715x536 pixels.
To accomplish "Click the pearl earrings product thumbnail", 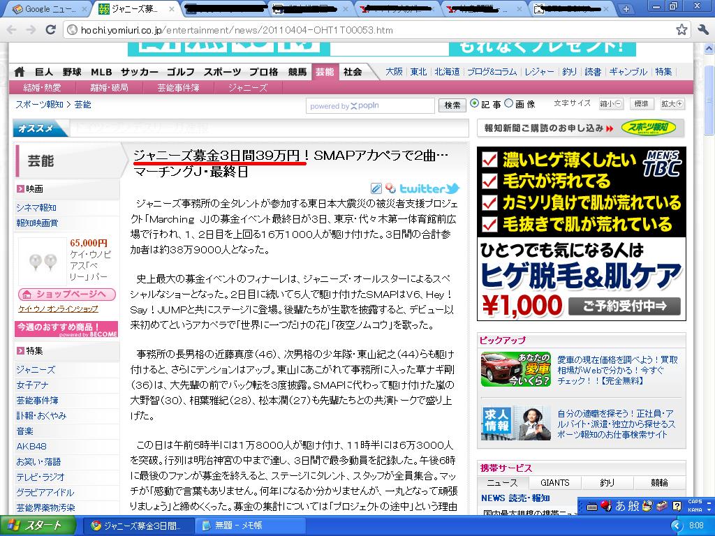I will pyautogui.click(x=43, y=261).
